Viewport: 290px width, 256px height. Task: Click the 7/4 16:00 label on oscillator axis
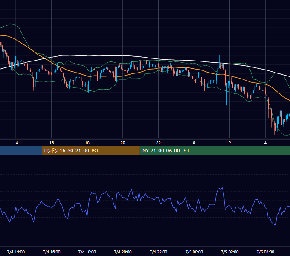click(52, 252)
